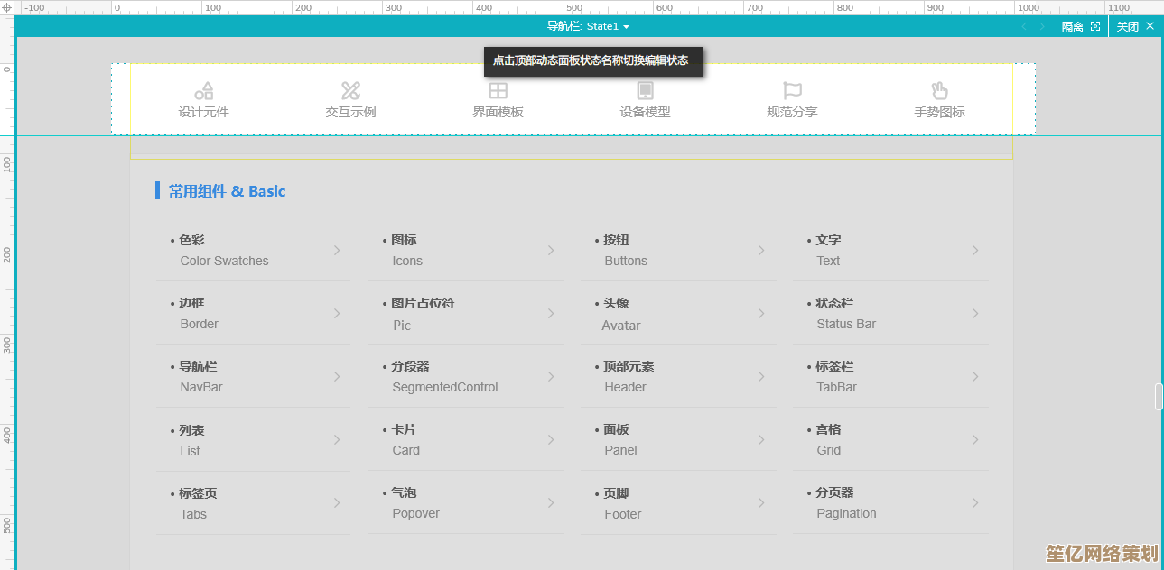This screenshot has height=570, width=1164.
Task: Open the State1 dropdown for 导航栏
Action: [x=626, y=27]
